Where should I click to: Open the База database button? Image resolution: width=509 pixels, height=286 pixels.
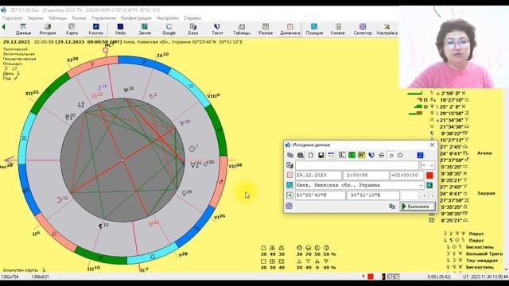[192, 29]
